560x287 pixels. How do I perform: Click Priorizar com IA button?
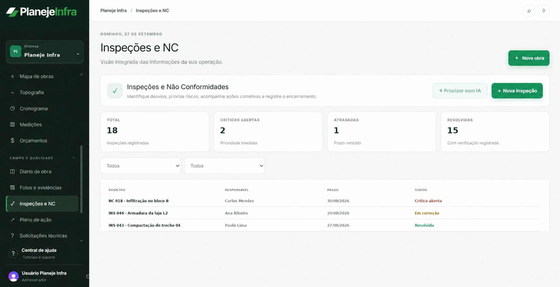pyautogui.click(x=460, y=91)
